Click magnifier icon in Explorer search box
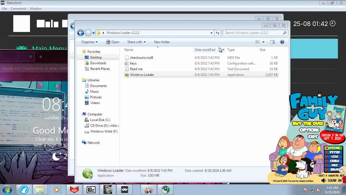 tap(285, 33)
